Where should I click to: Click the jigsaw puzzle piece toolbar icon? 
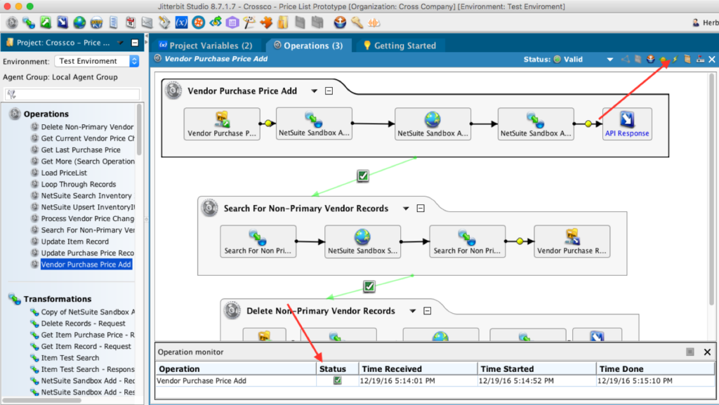coord(266,22)
